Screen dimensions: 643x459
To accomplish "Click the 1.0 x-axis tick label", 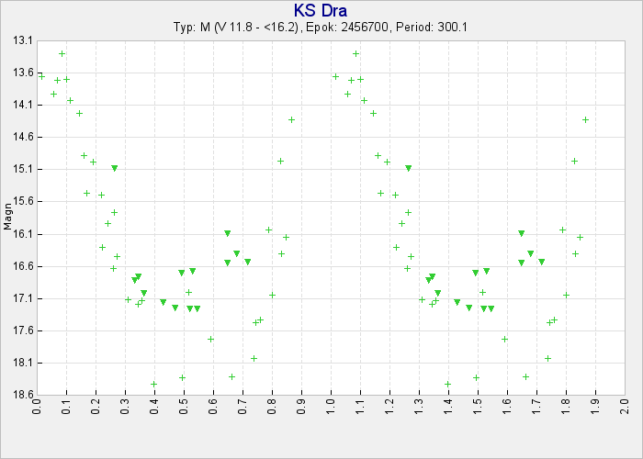I will [x=332, y=408].
